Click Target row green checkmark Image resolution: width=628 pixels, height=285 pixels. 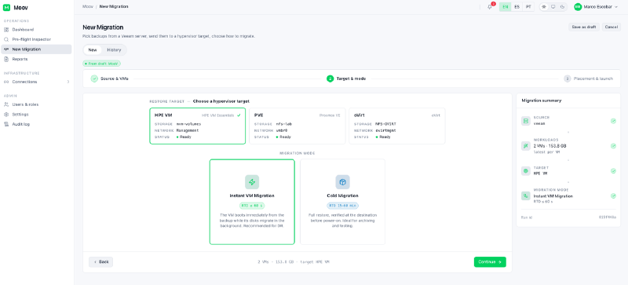click(x=613, y=170)
